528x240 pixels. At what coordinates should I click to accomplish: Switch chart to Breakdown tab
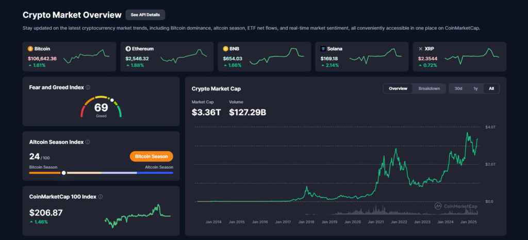coord(429,88)
